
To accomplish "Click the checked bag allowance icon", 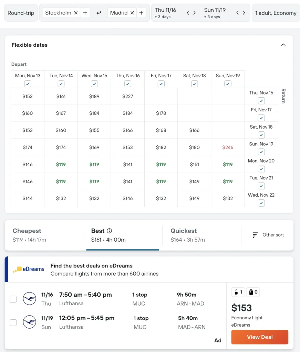I will (x=253, y=292).
